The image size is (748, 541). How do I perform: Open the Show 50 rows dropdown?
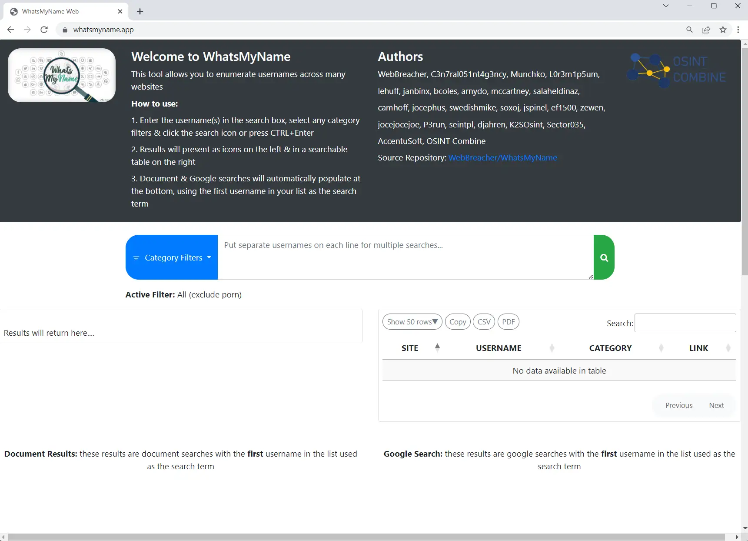412,322
